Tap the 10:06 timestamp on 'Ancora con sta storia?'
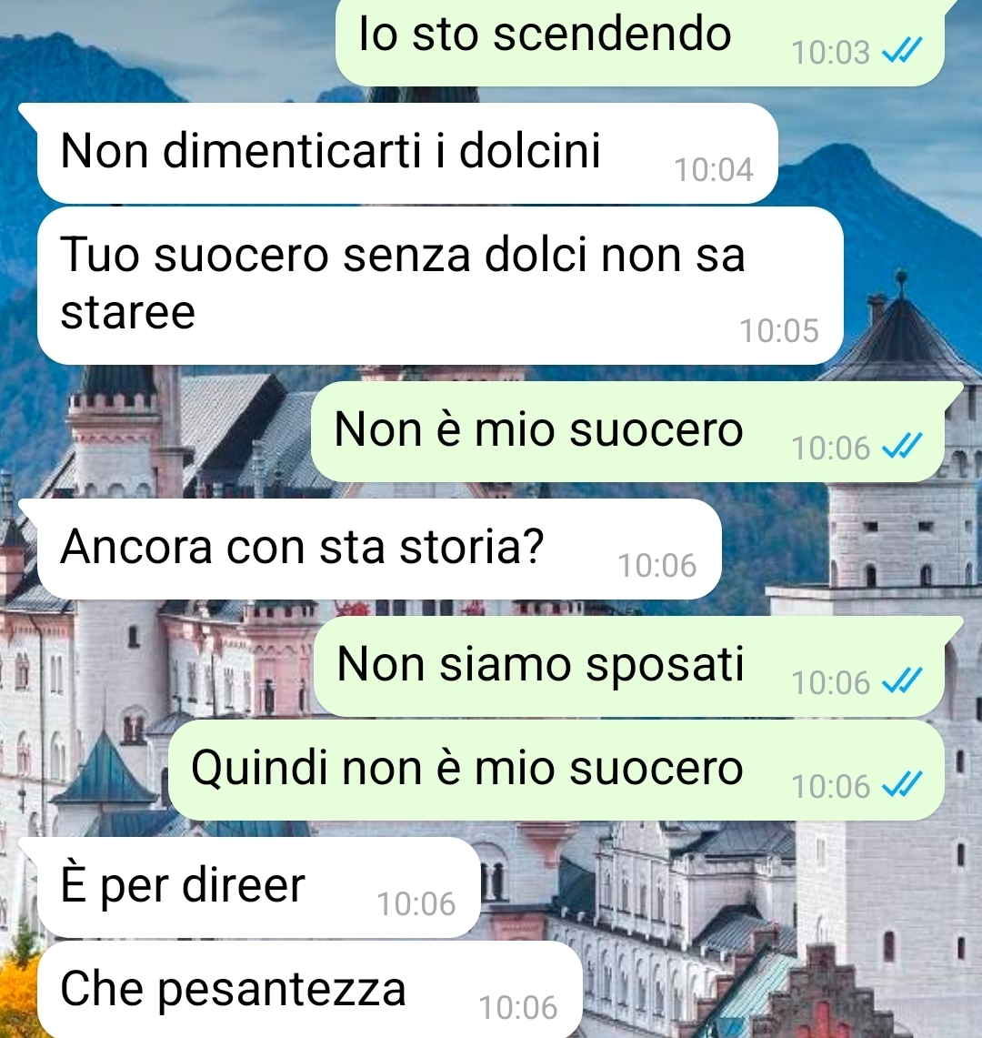This screenshot has height=1038, width=982. [657, 566]
